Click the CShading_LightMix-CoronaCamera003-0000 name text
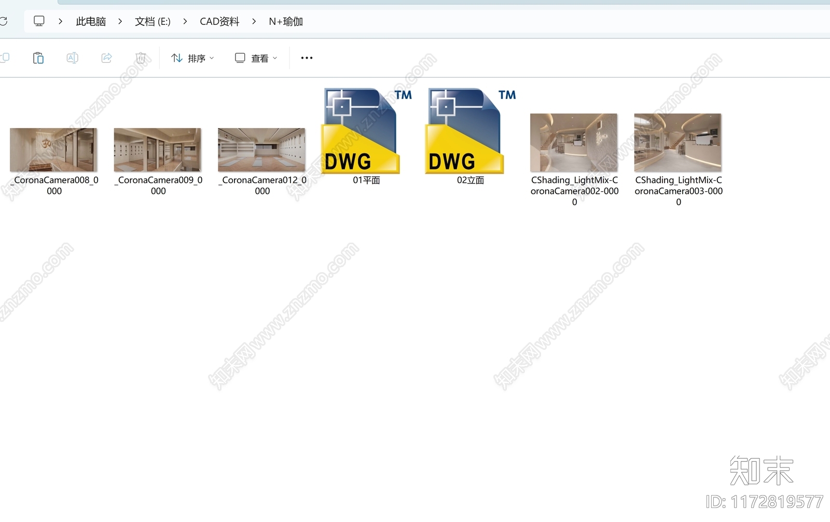 pos(679,191)
